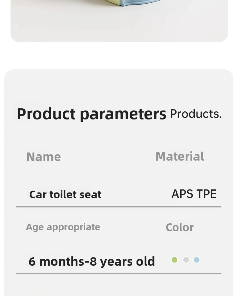Select the "Car toilet seat" name value
This screenshot has height=296, width=237.
[x=65, y=195]
